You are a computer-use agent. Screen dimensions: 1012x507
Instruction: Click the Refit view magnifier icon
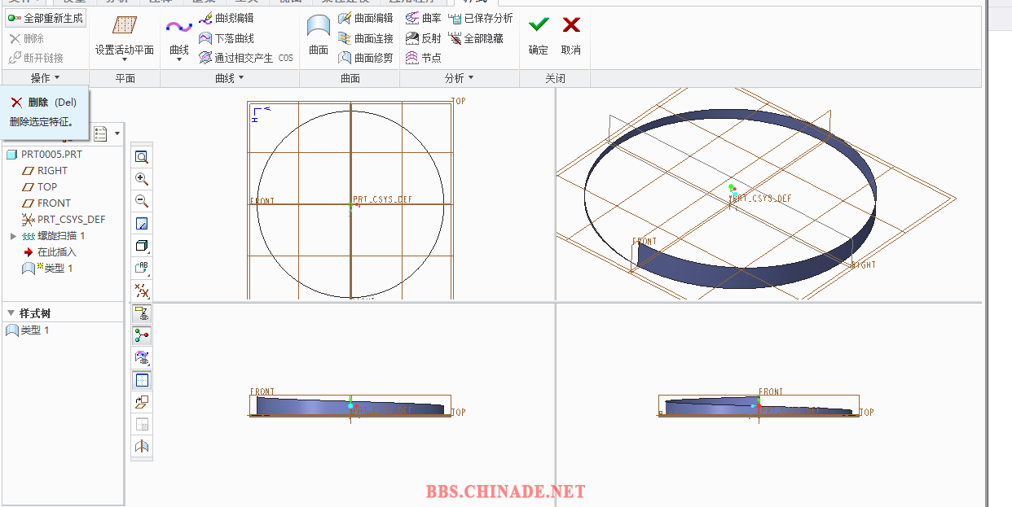click(142, 157)
